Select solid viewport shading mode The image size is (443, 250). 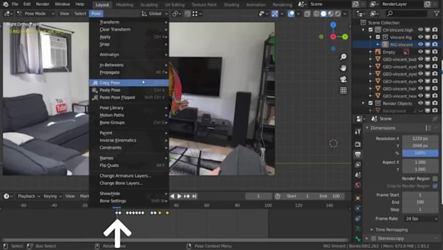point(324,14)
